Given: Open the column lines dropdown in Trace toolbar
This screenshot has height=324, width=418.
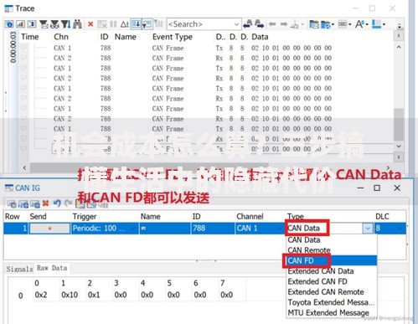Looking at the screenshot, I should pos(344,24).
